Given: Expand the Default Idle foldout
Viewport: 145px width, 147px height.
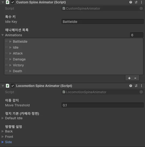Looking at the screenshot, I should (2, 118).
